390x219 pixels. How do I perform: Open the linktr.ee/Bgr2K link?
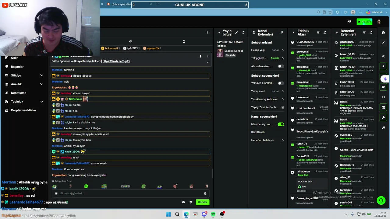click(x=116, y=61)
